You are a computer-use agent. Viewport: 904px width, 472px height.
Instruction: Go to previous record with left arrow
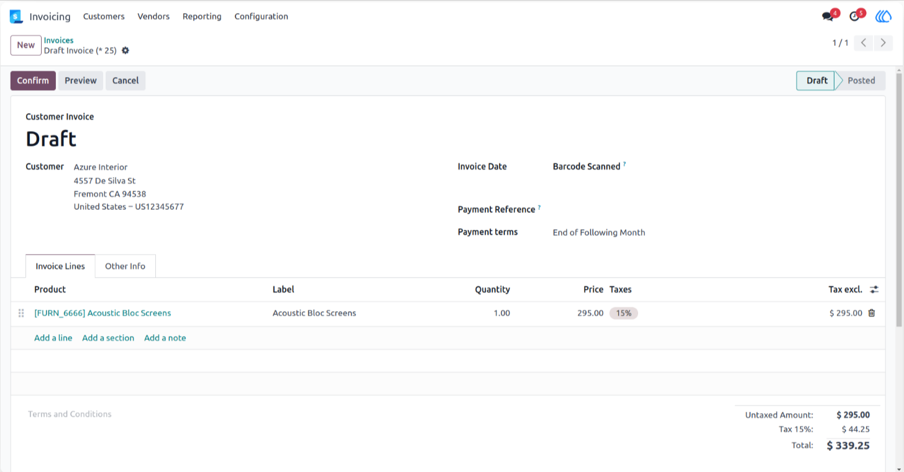(x=864, y=43)
